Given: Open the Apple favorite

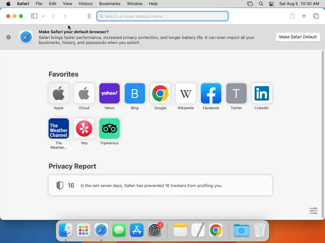Looking at the screenshot, I should click(x=59, y=93).
